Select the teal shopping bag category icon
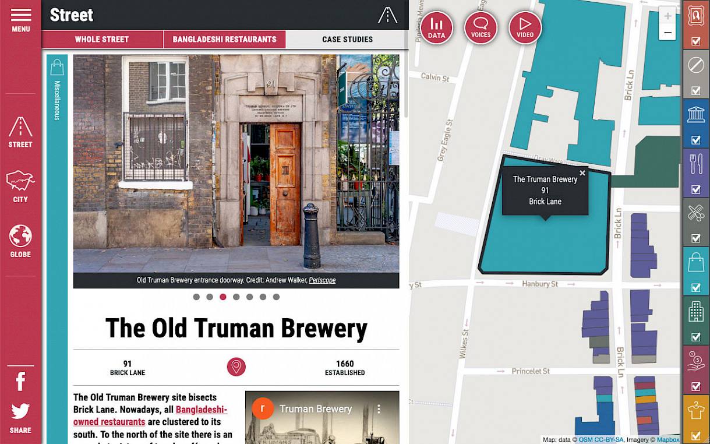The height and width of the screenshot is (444, 710). (x=695, y=262)
